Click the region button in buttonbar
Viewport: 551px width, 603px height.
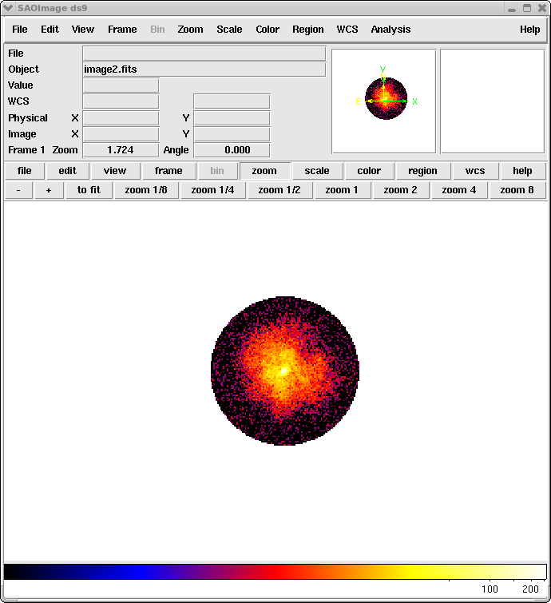pos(422,171)
